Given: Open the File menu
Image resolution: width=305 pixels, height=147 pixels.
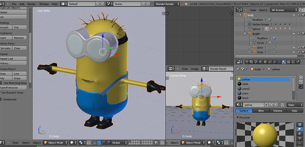Looking at the screenshot, I should click(x=14, y=4).
